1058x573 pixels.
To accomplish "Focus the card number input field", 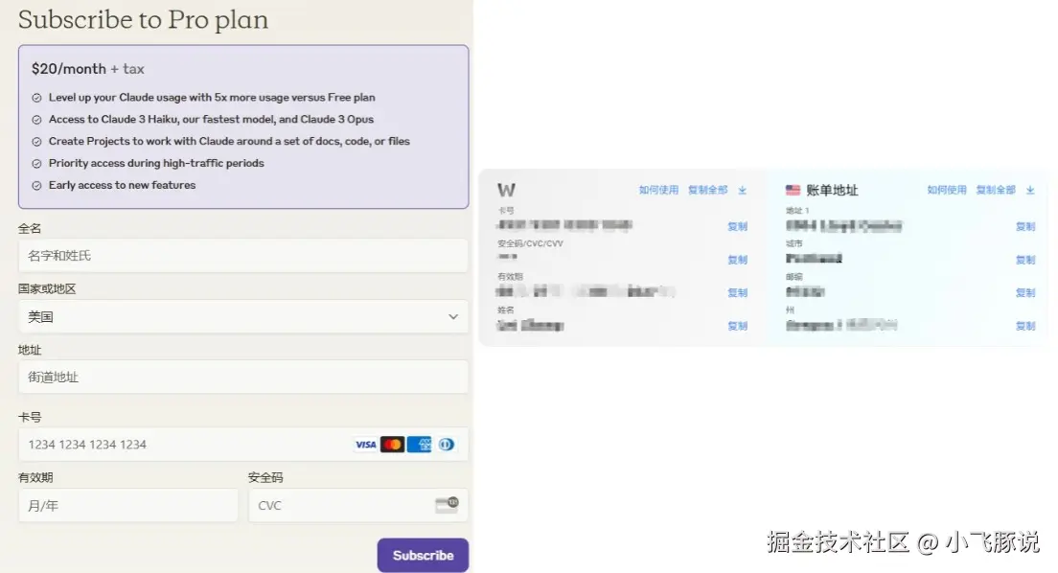I will tap(242, 444).
